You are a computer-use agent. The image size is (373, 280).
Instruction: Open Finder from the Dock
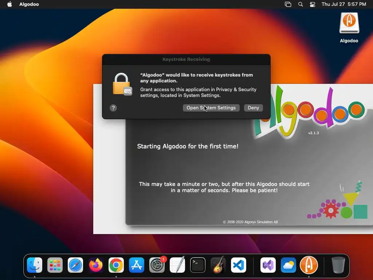[x=35, y=265]
